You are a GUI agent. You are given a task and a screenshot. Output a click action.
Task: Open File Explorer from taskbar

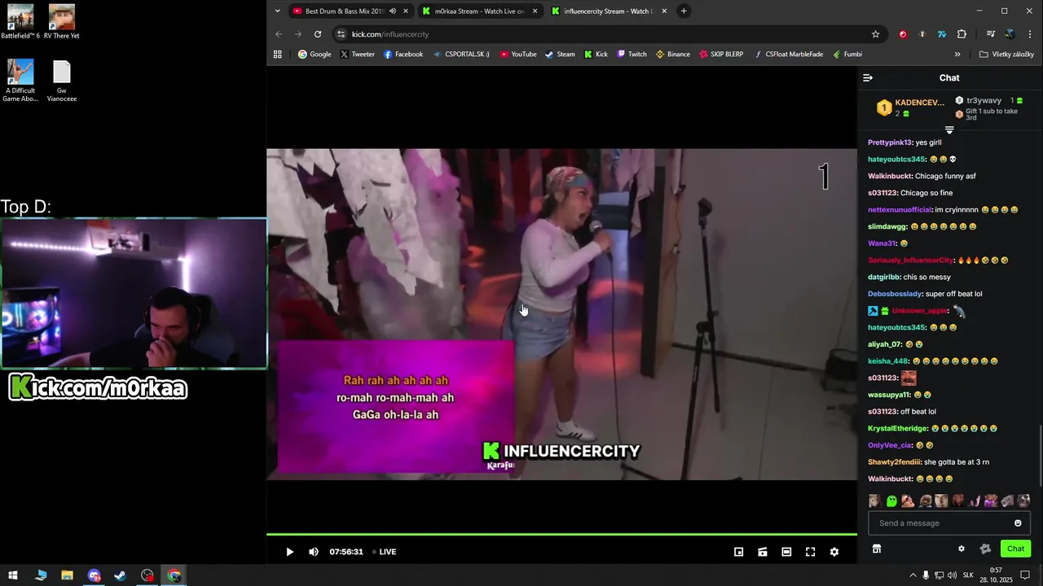pyautogui.click(x=67, y=575)
